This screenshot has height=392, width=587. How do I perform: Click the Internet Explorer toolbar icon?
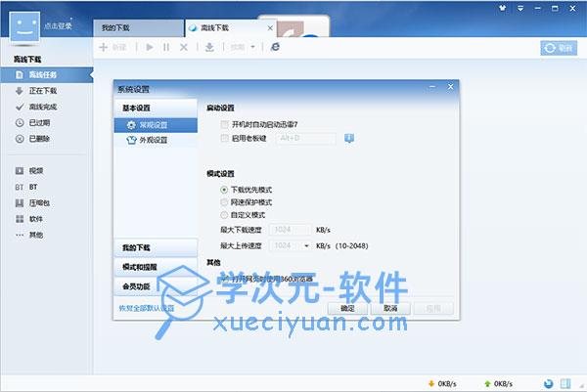(x=275, y=47)
